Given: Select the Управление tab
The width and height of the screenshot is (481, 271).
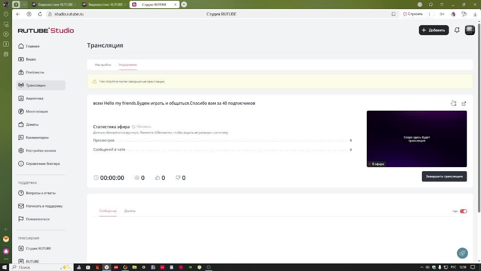Looking at the screenshot, I should pos(128,65).
